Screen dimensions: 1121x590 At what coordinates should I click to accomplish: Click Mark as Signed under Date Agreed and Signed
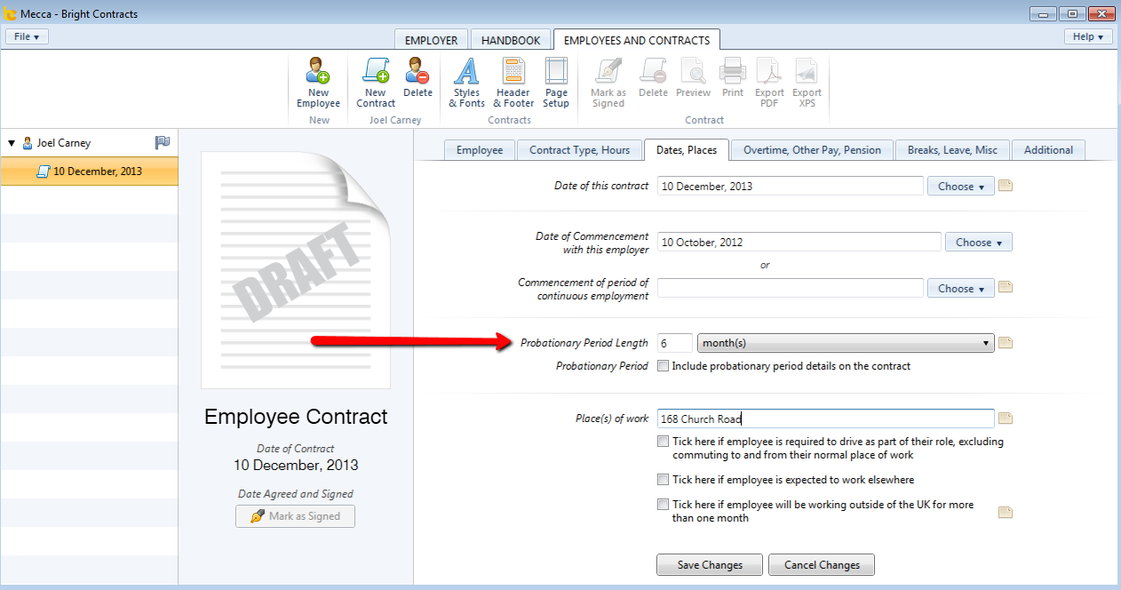(x=295, y=516)
